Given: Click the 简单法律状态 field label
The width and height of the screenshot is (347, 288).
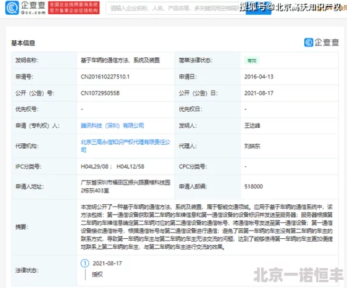Looking at the screenshot, I should tap(196, 60).
